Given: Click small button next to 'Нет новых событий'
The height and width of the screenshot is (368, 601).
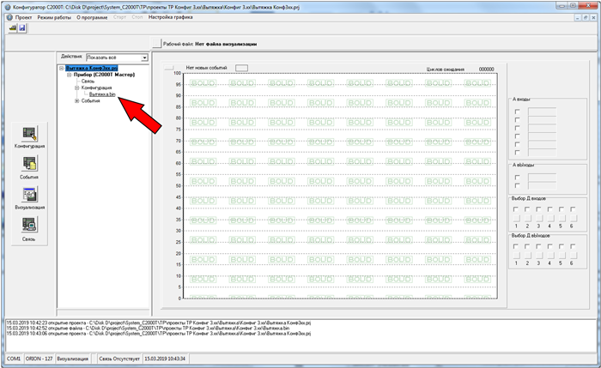Looking at the screenshot, I should coord(242,67).
